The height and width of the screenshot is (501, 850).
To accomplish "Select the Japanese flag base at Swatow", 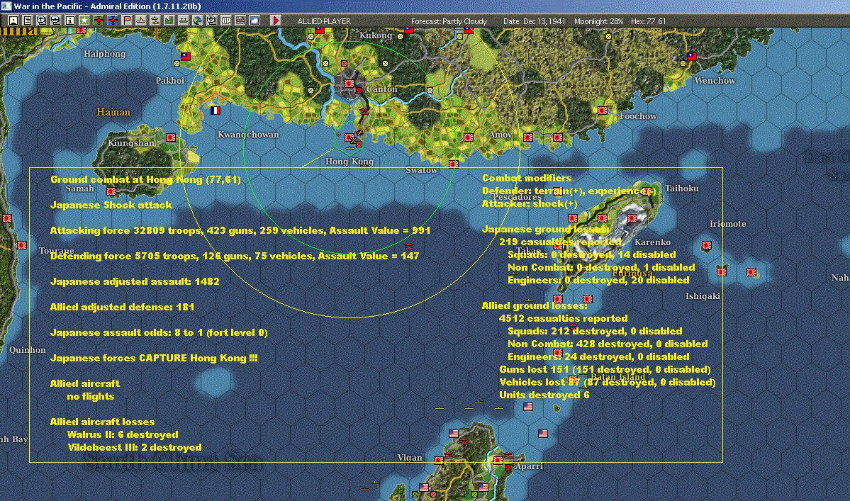I will pyautogui.click(x=454, y=164).
